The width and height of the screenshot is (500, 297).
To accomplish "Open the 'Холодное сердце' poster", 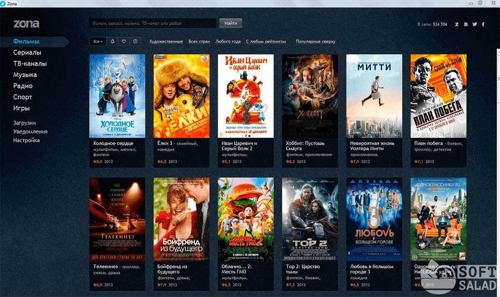I will (117, 96).
